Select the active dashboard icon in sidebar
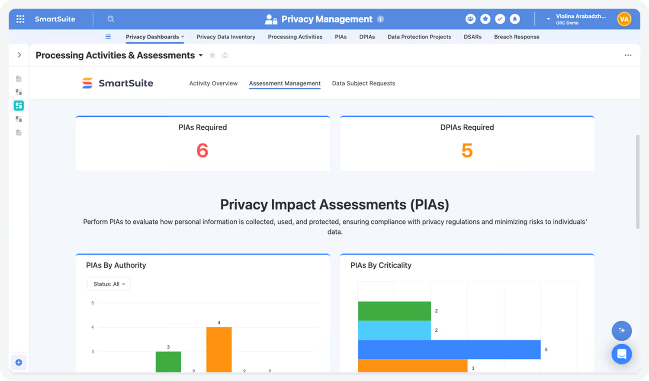This screenshot has width=649, height=381. point(19,105)
